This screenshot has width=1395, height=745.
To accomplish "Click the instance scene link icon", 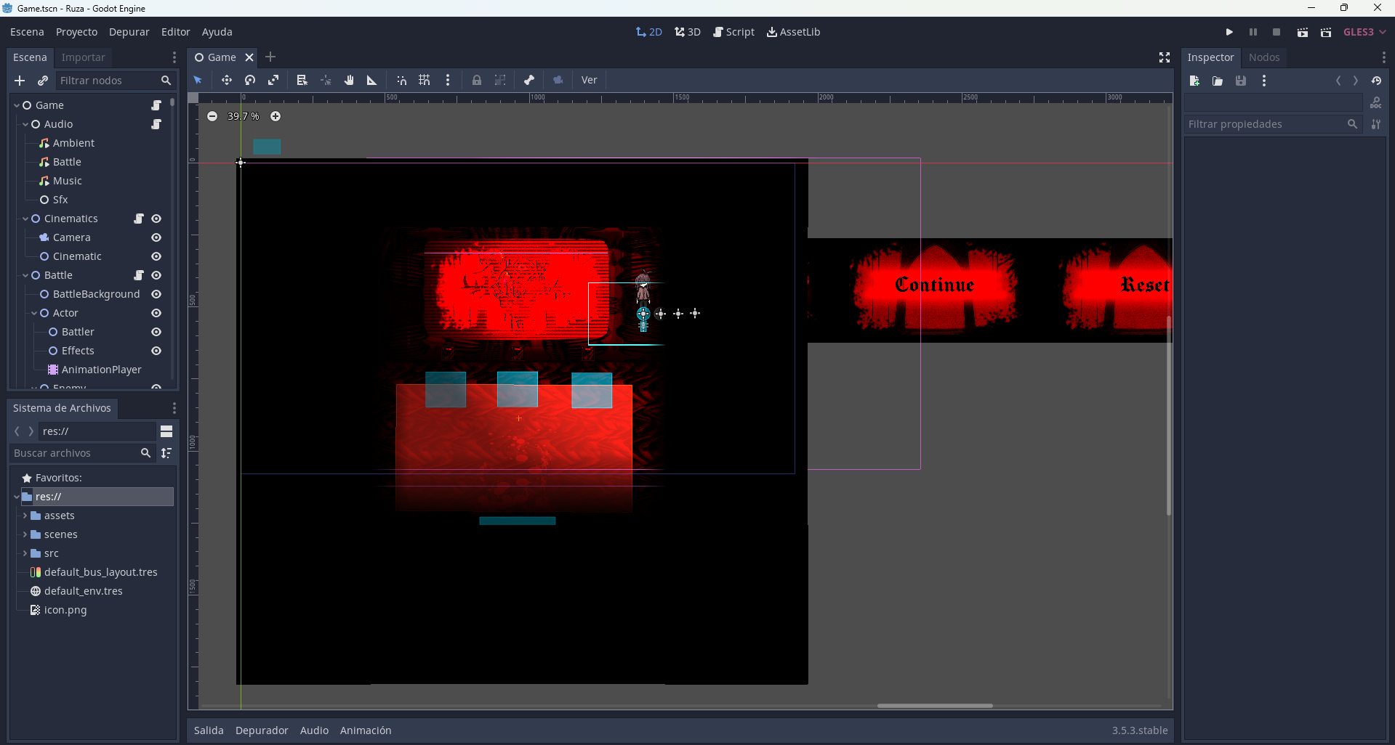I will 43,81.
